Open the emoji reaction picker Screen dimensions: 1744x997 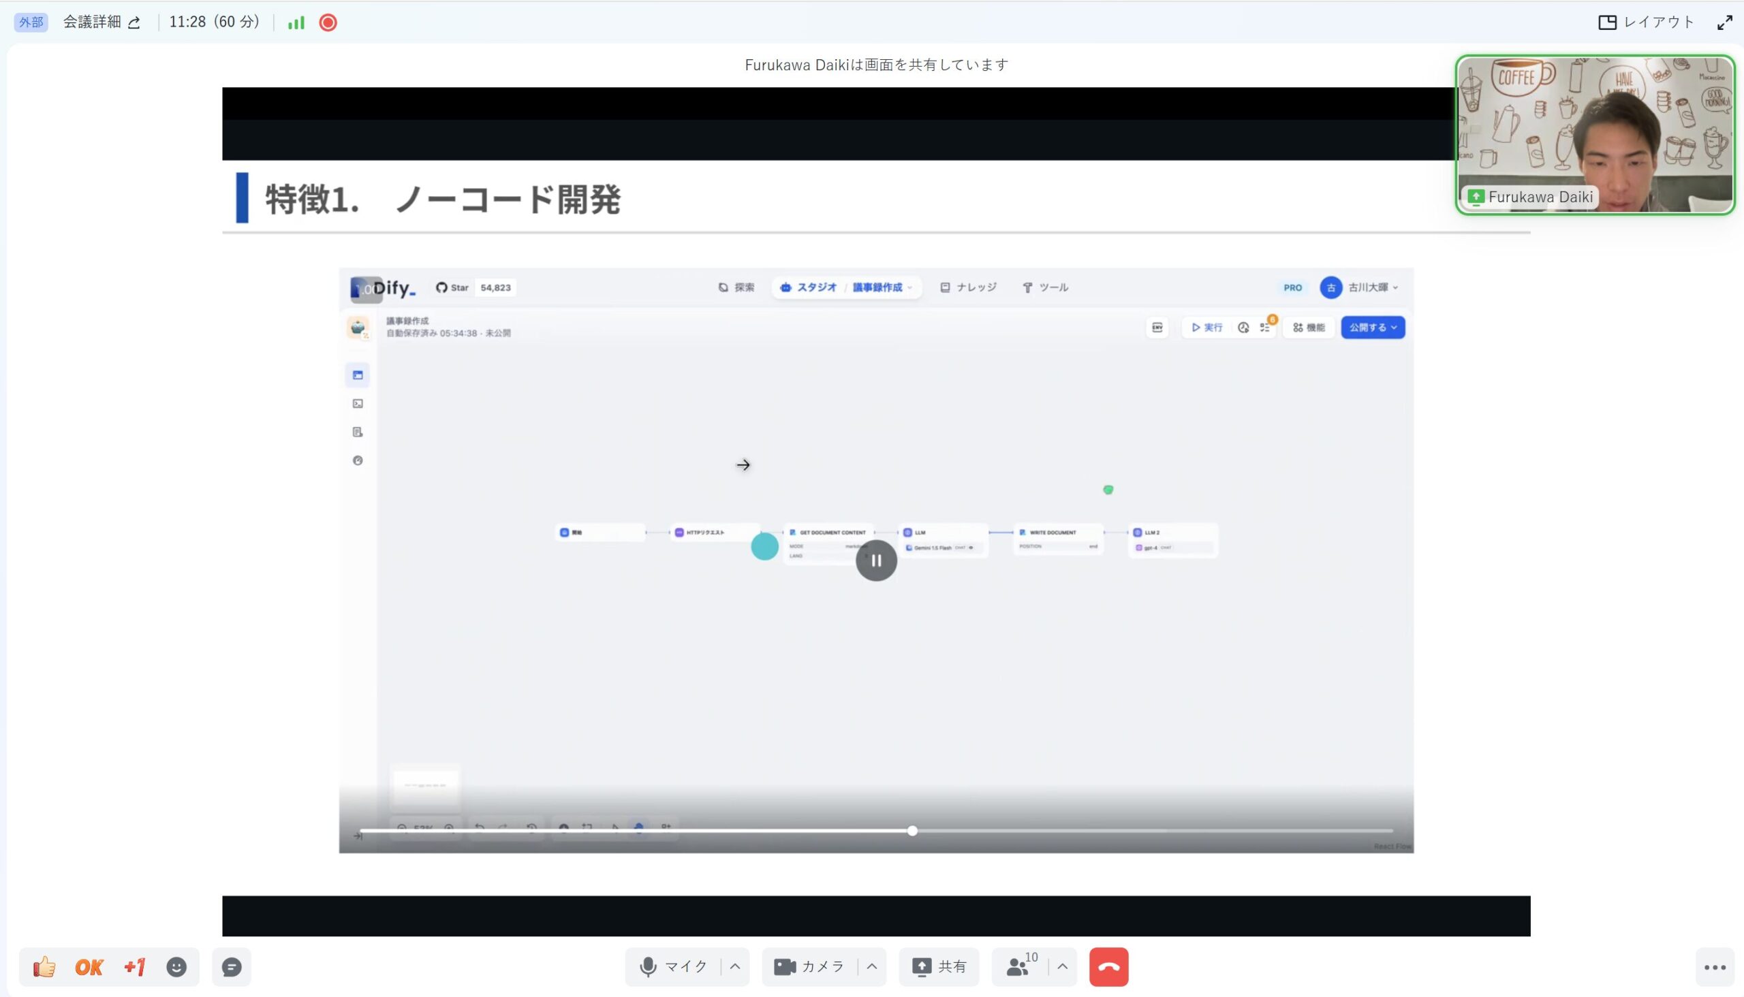coord(176,967)
